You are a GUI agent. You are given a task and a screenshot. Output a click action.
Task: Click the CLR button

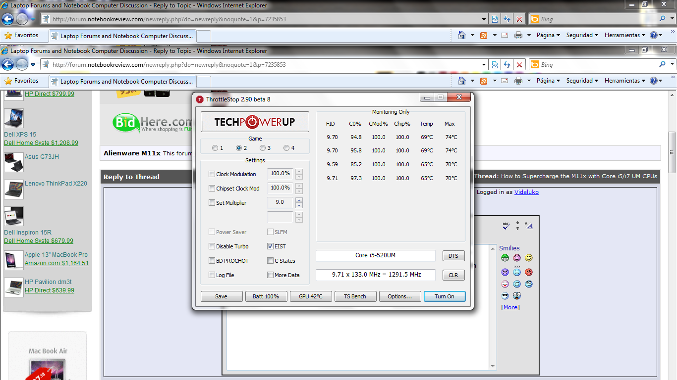(x=453, y=275)
